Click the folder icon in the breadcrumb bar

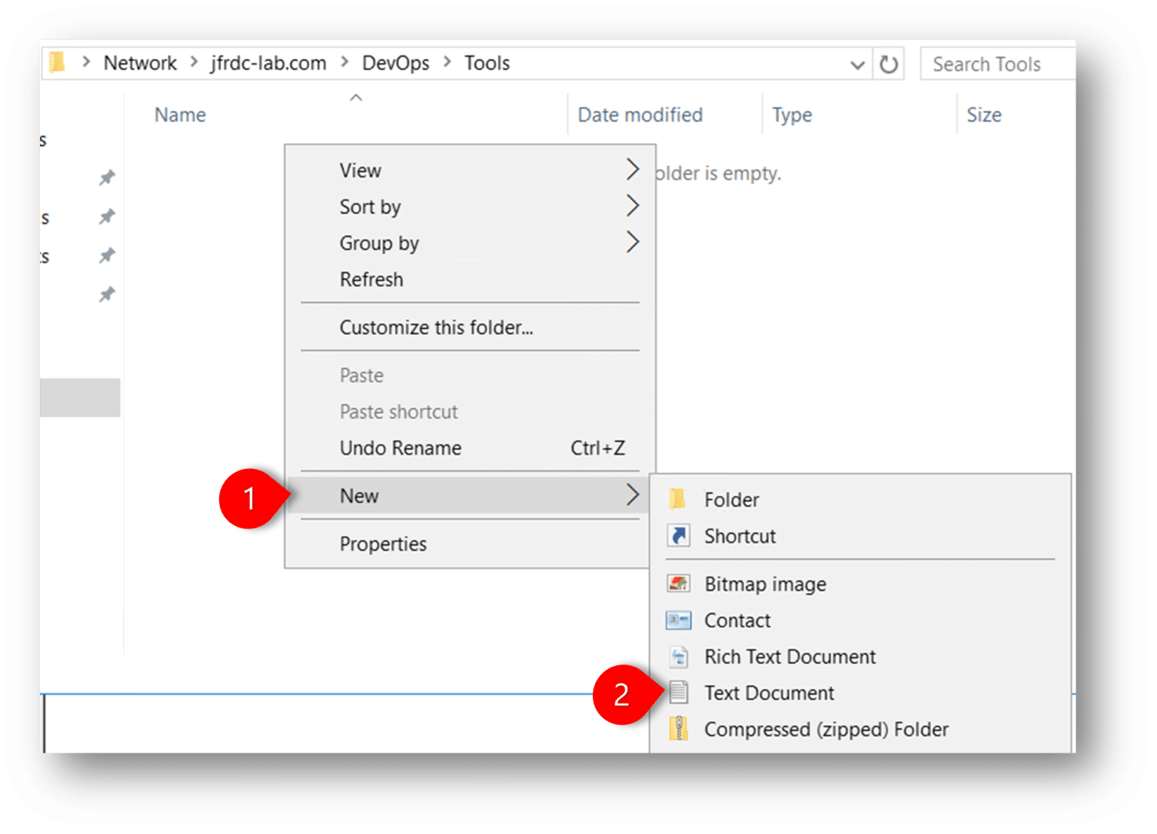(x=56, y=62)
